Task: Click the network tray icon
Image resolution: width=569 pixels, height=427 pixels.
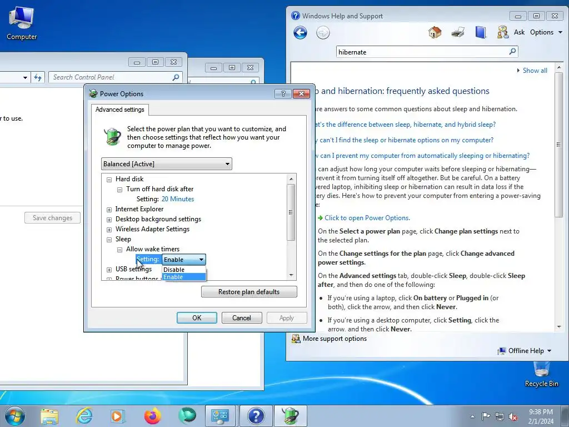Action: pyautogui.click(x=500, y=416)
